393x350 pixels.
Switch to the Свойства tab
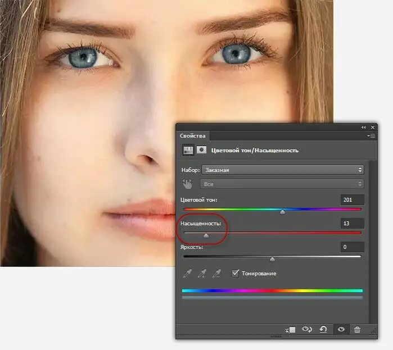tap(192, 136)
